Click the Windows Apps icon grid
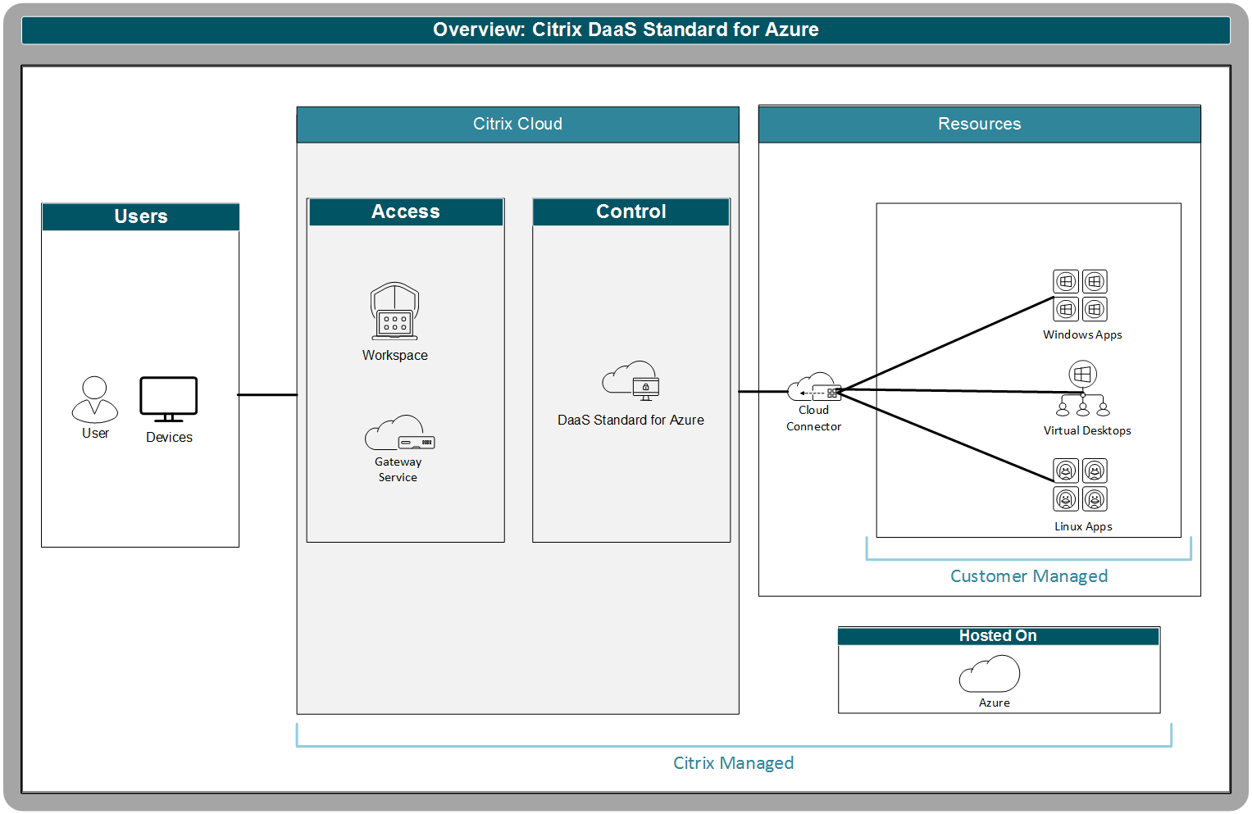Screen dimensions: 1252x814 tap(1081, 296)
